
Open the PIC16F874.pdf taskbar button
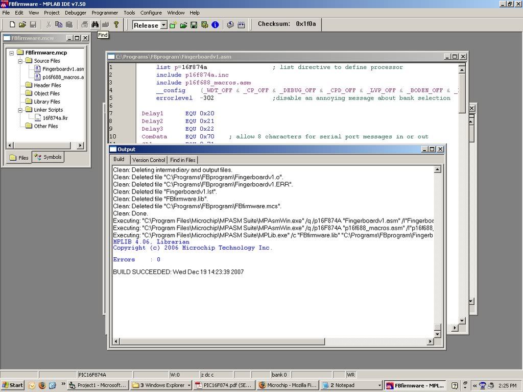[224, 385]
